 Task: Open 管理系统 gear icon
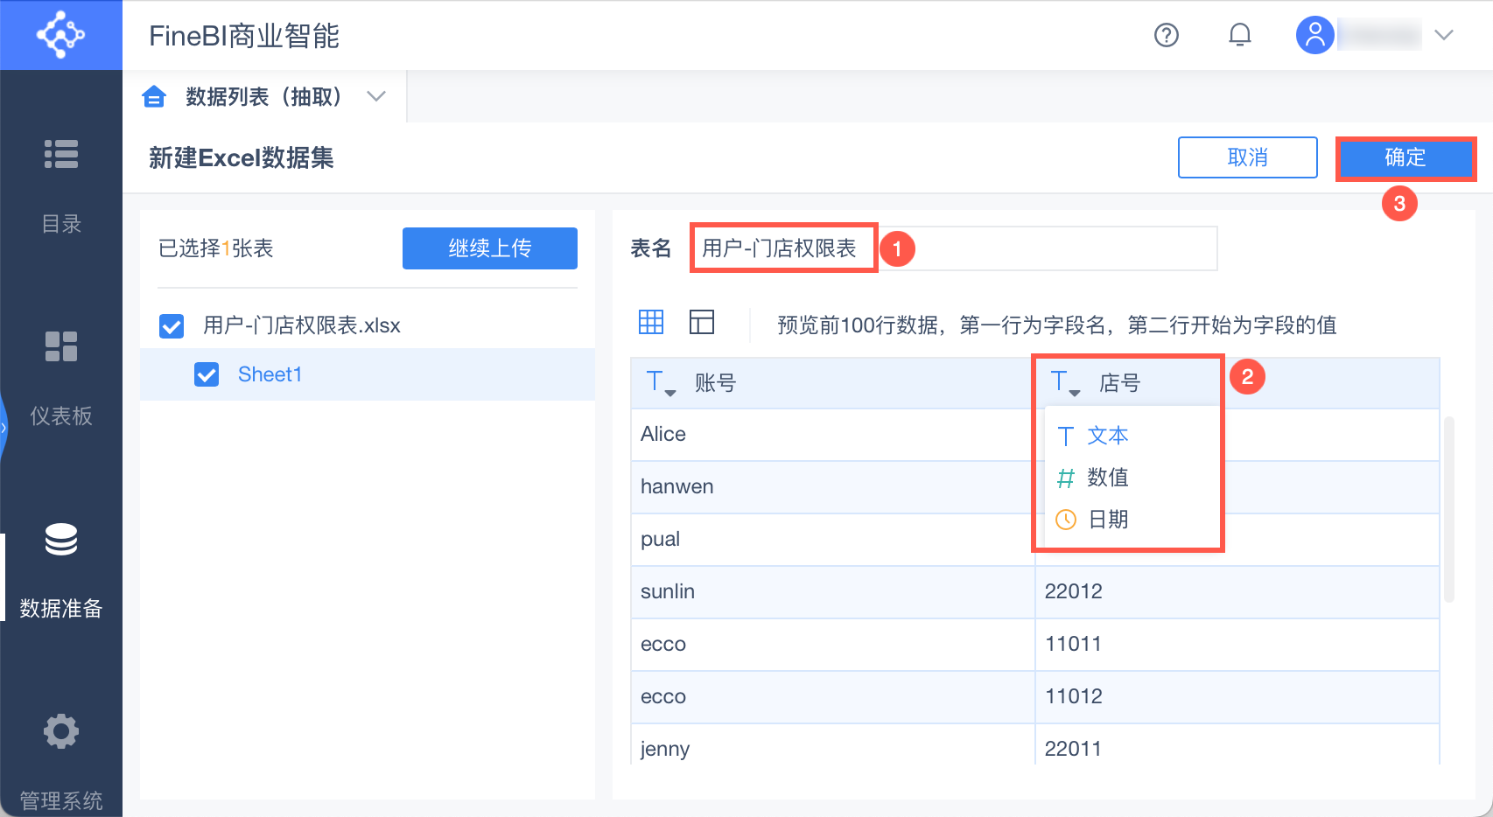[61, 731]
